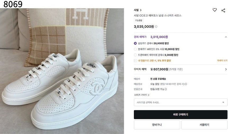Collapse the 결제 혜택가 section
The height and width of the screenshot is (134, 228).
tap(226, 37)
